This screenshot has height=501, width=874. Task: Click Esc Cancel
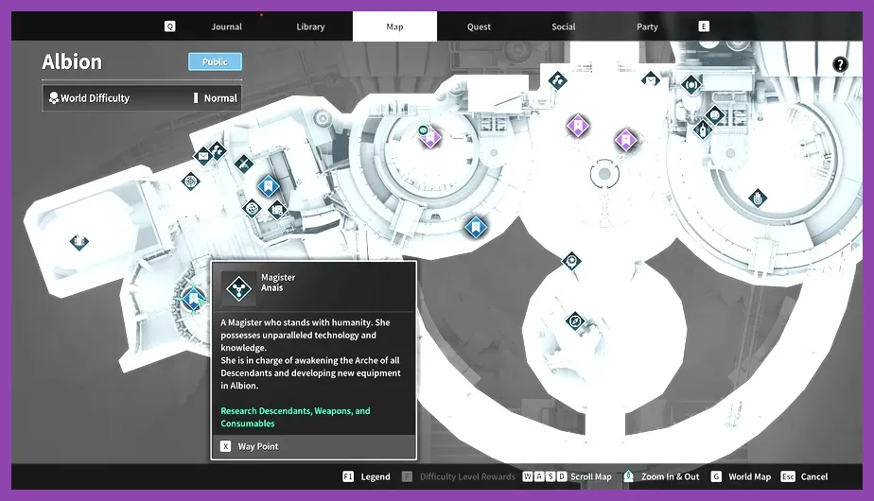(x=804, y=477)
